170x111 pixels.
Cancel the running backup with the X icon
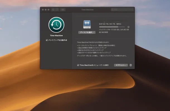128,27
